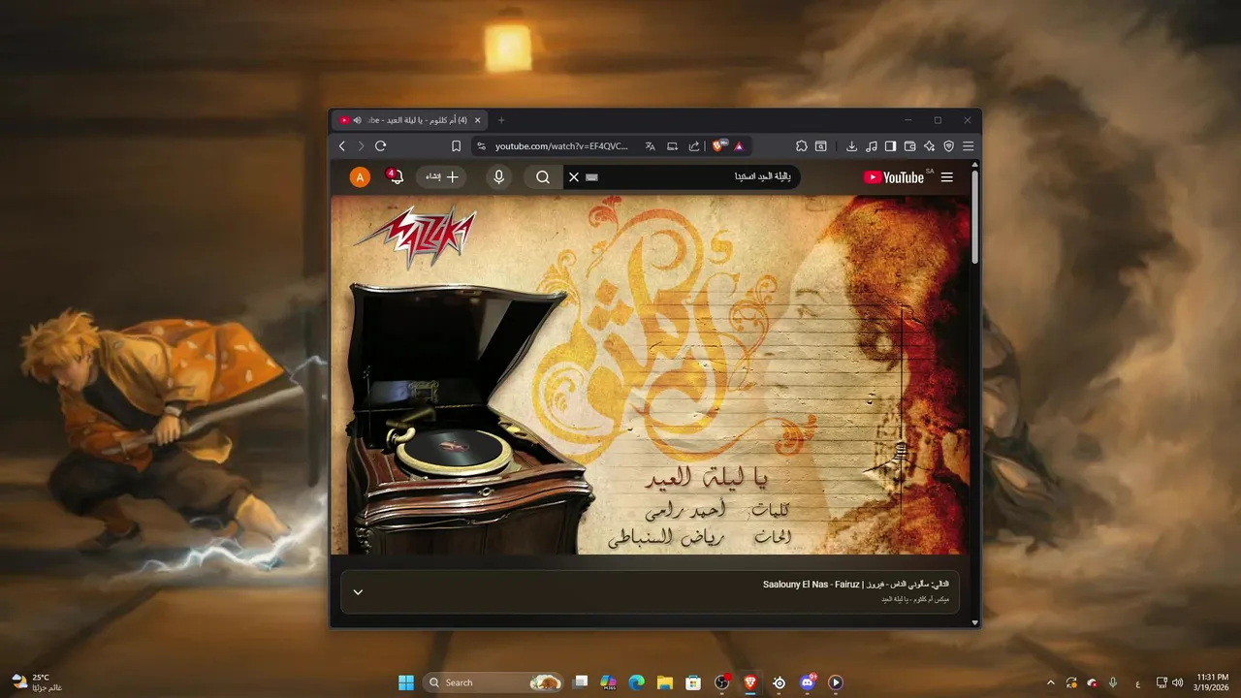Click the youtube.com address bar

point(561,146)
